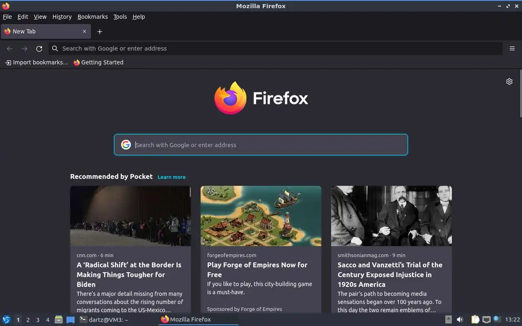Click the page vertical scrollbar
Viewport: 522px width, 326px height.
click(x=520, y=94)
